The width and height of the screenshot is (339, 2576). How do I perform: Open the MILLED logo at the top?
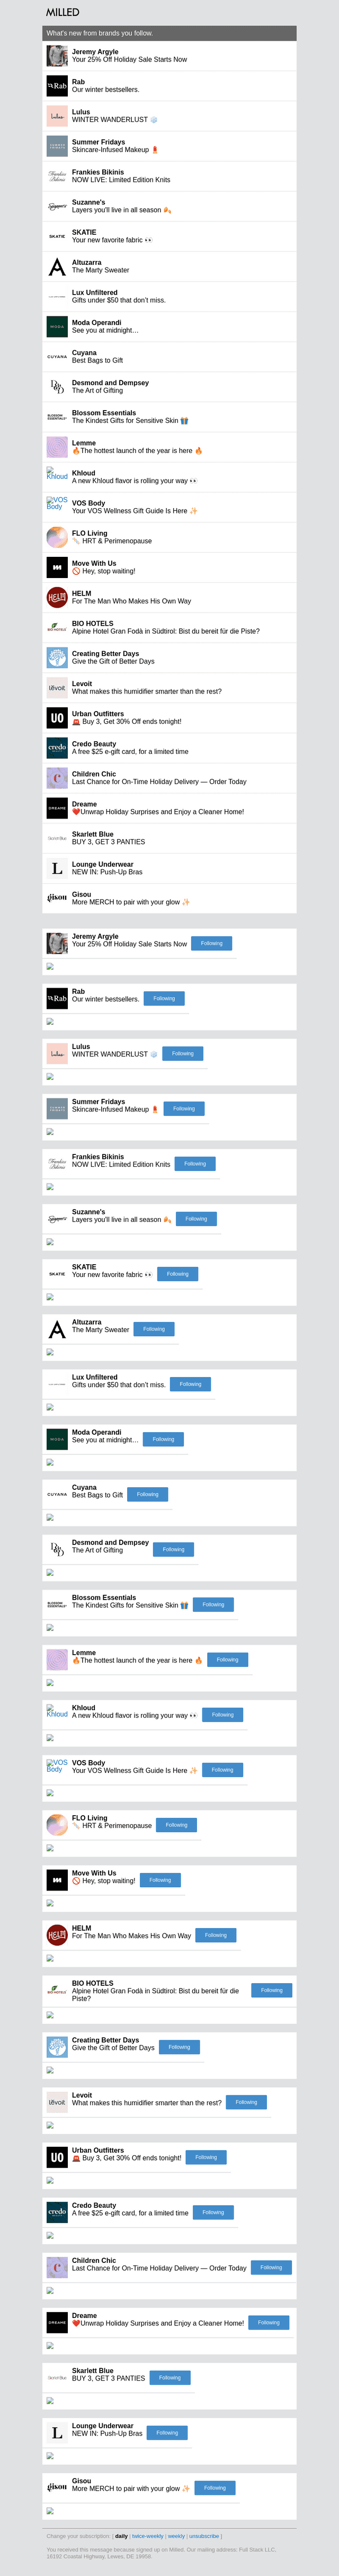tap(62, 12)
